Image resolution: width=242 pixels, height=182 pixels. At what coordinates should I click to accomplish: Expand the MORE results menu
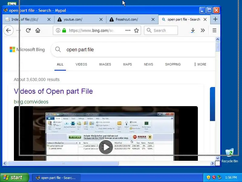click(200, 64)
